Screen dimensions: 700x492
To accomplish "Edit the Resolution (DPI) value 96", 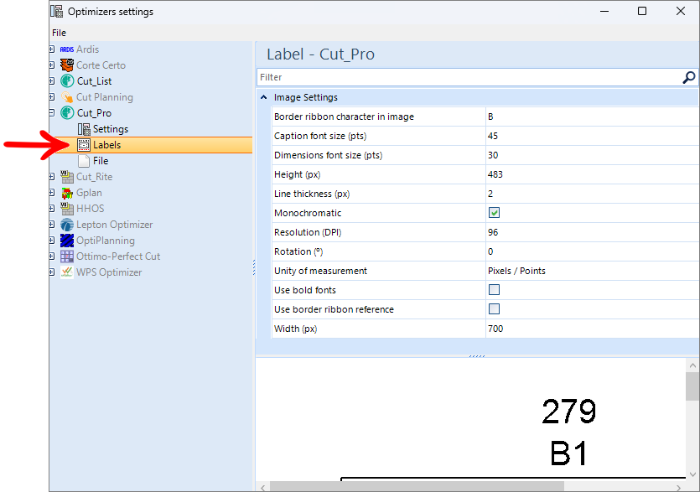I will coord(592,232).
